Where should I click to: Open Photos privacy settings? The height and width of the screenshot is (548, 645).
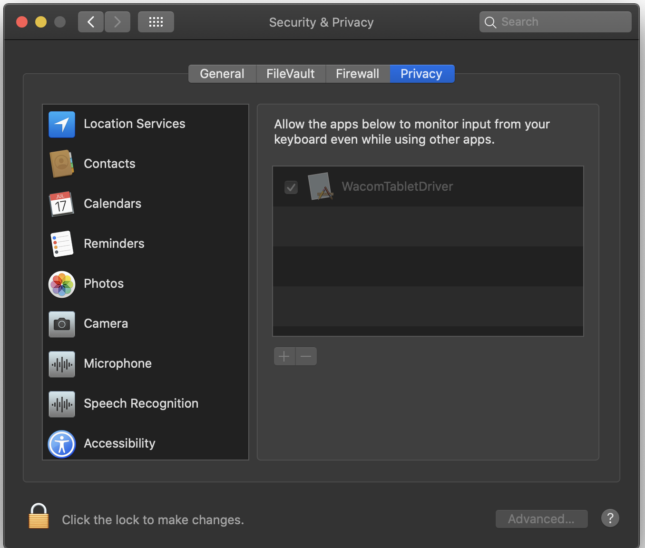[x=103, y=284]
